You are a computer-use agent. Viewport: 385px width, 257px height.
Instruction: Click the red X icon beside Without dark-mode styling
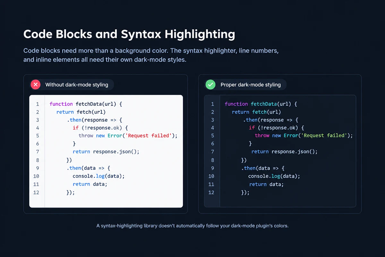click(x=35, y=85)
